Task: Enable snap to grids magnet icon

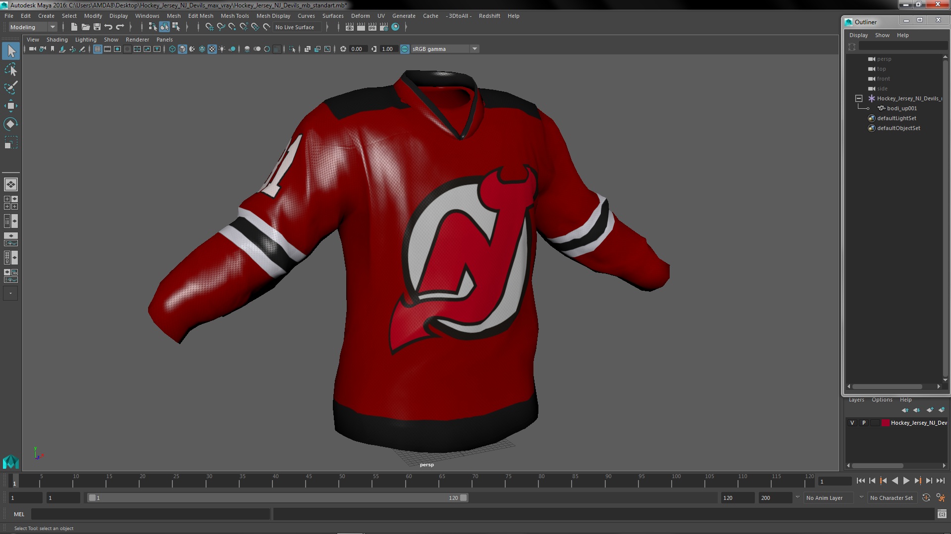Action: (210, 27)
